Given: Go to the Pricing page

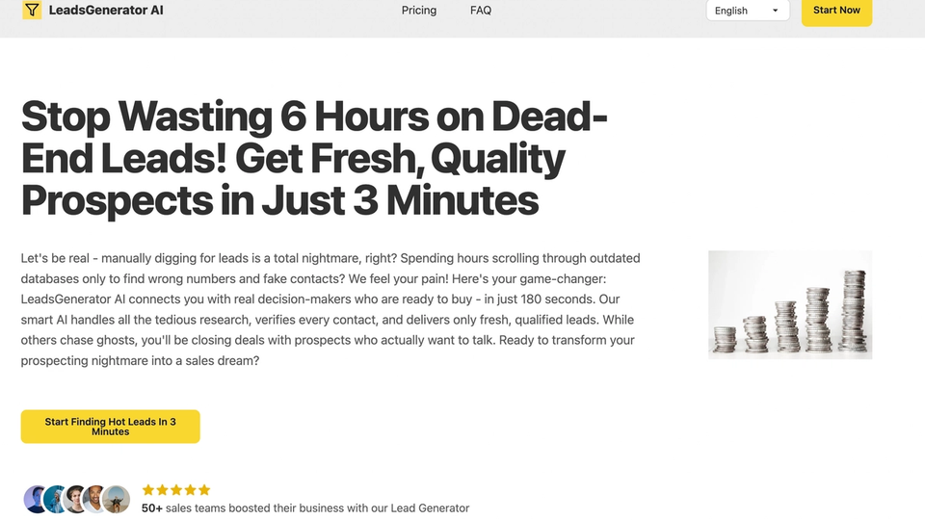Looking at the screenshot, I should [x=419, y=10].
